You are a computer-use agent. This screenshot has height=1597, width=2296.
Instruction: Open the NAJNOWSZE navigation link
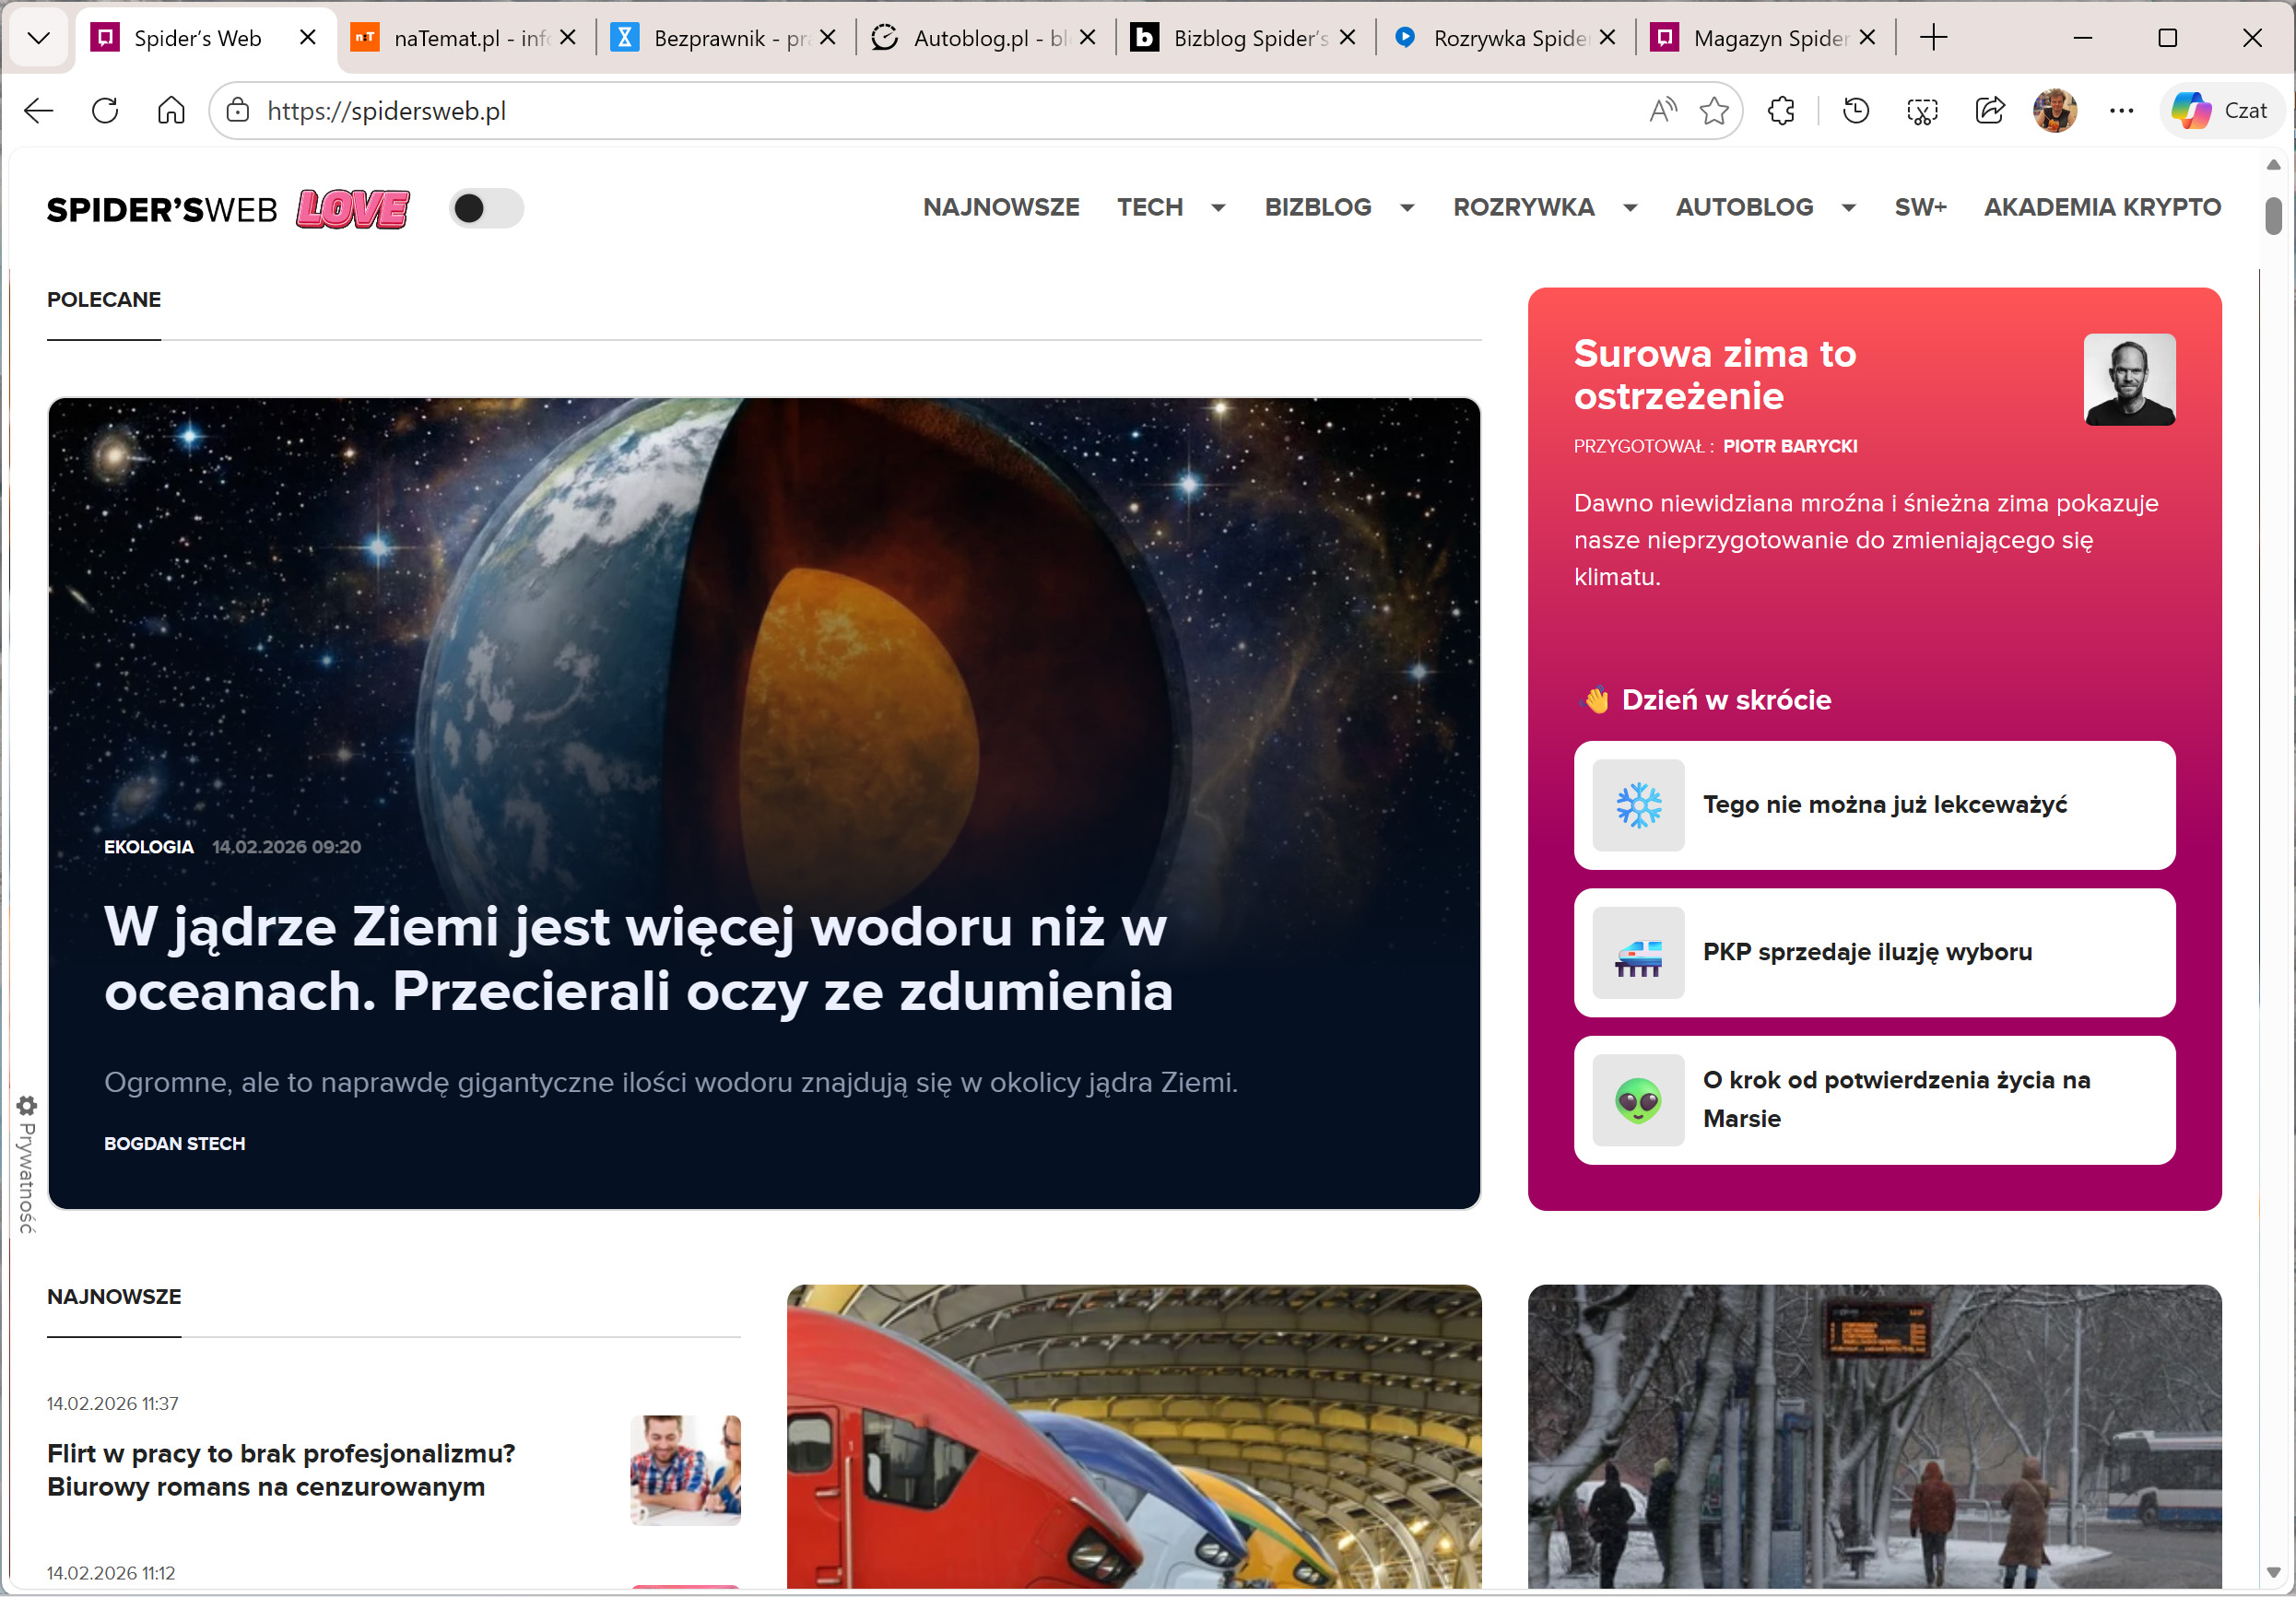(1001, 207)
